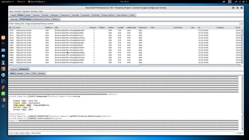
Task: Switch response view to Headers
Action: (x=20, y=73)
